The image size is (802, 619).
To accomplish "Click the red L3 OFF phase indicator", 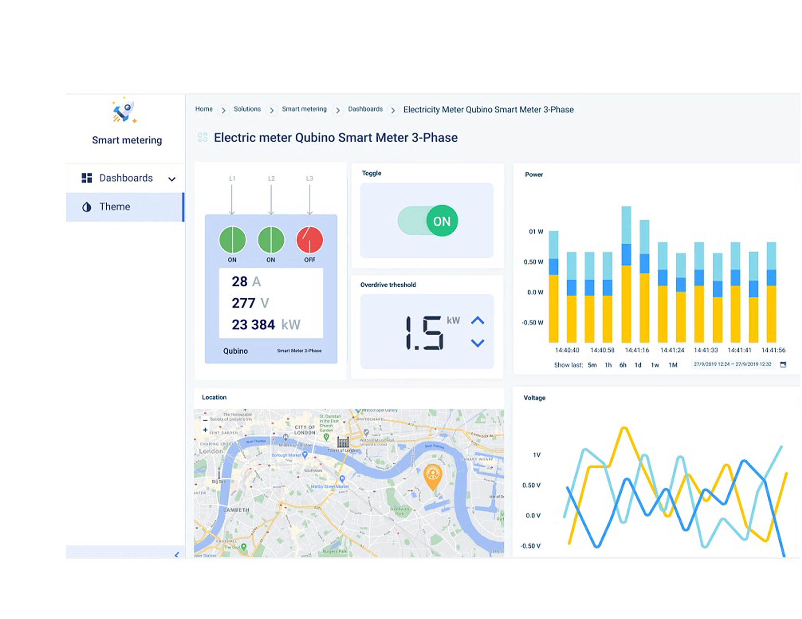I will point(309,240).
